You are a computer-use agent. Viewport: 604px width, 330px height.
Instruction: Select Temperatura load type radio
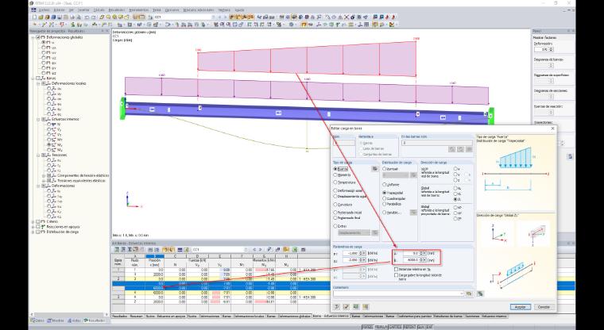(x=335, y=182)
